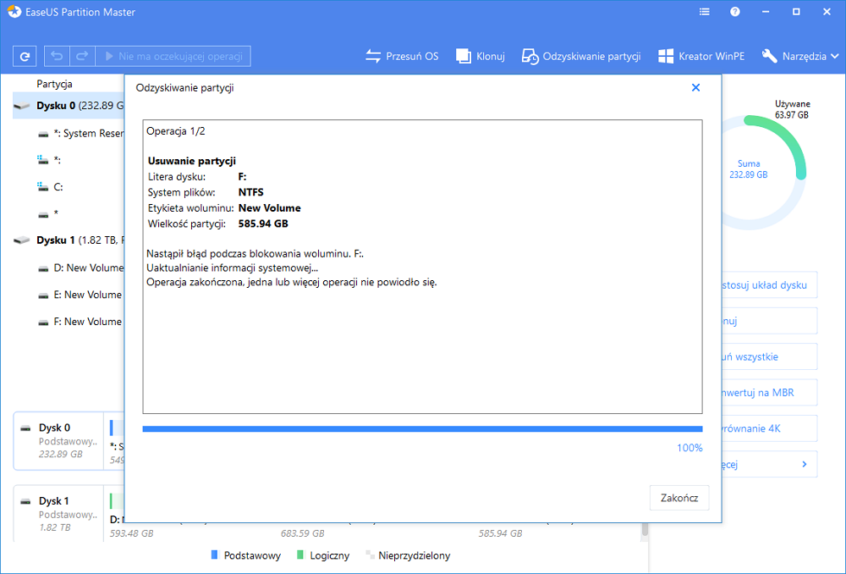The height and width of the screenshot is (574, 846).
Task: Close the Odzyskiwanie partycji dialog
Action: (x=695, y=87)
